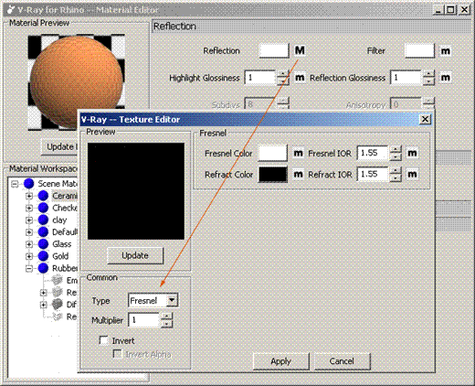Select the blue sphere icon of Scene Materials

[29, 184]
